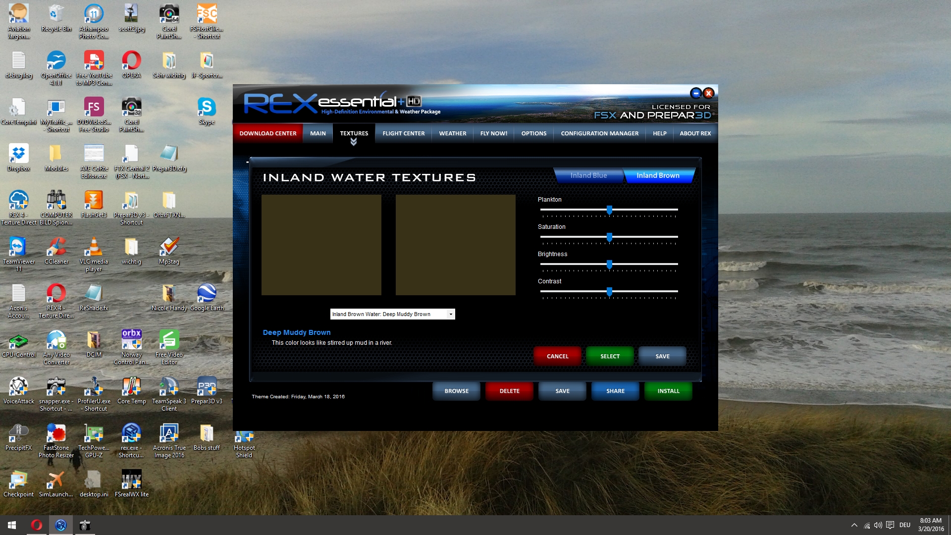
Task: Expand the Textures chevron arrow
Action: [x=354, y=142]
